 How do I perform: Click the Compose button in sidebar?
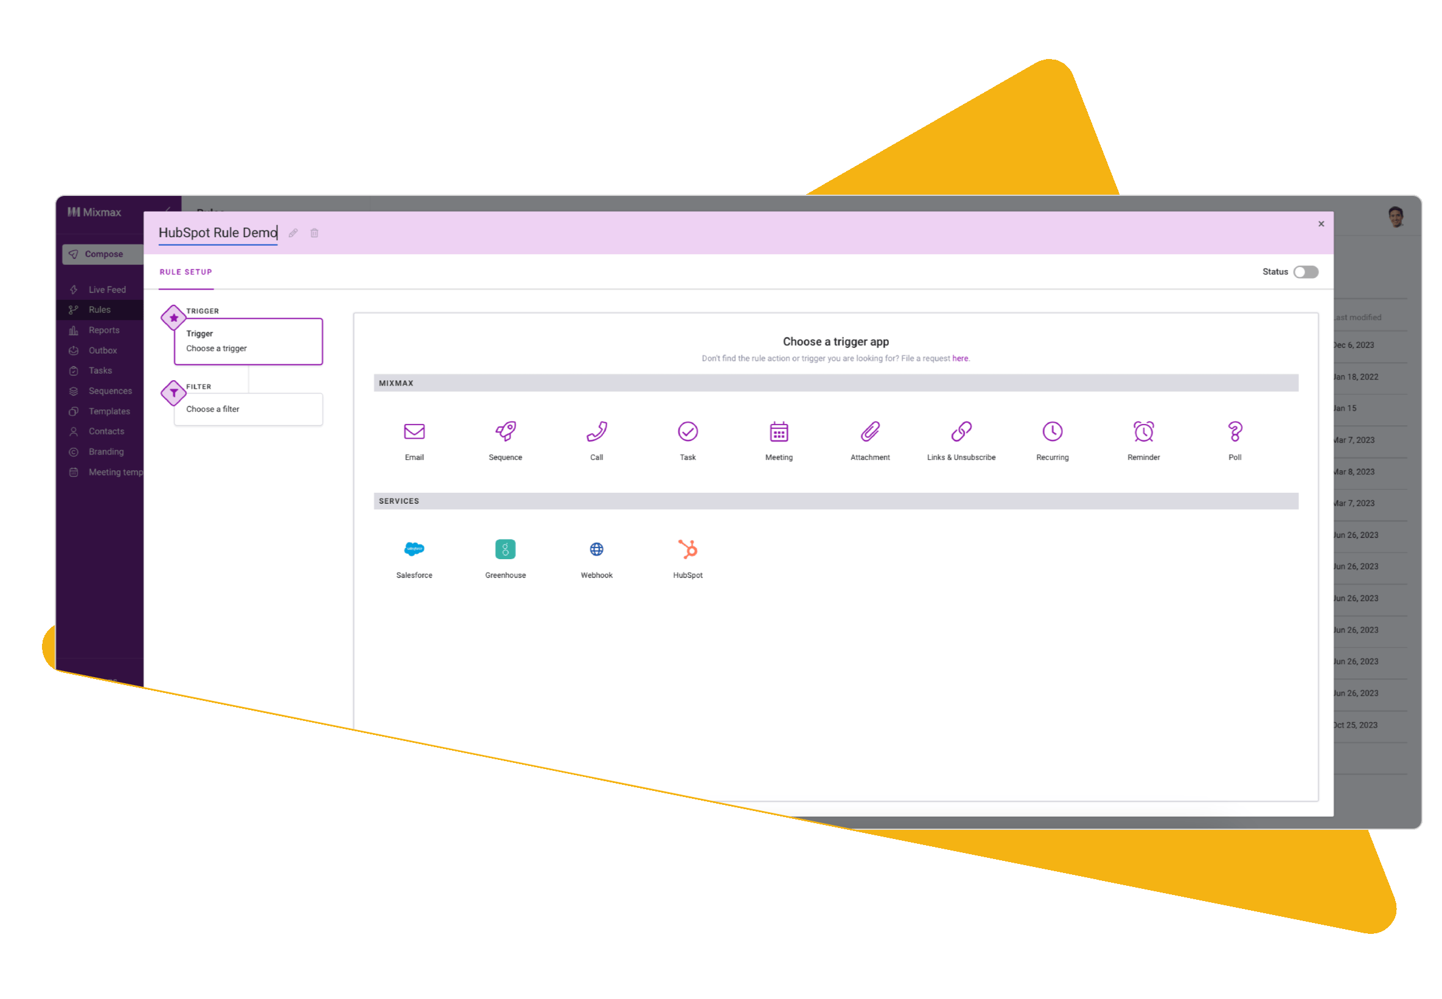pyautogui.click(x=99, y=256)
